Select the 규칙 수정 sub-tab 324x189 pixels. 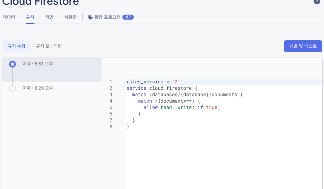click(x=17, y=46)
